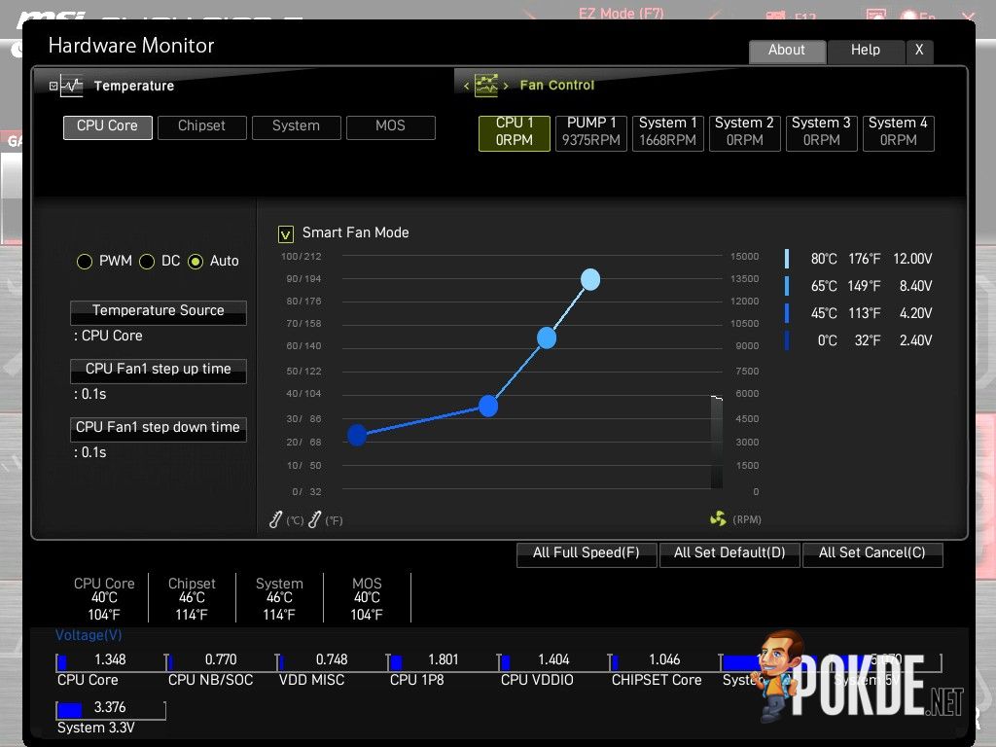Switch temperature to CPU Core

coord(107,127)
